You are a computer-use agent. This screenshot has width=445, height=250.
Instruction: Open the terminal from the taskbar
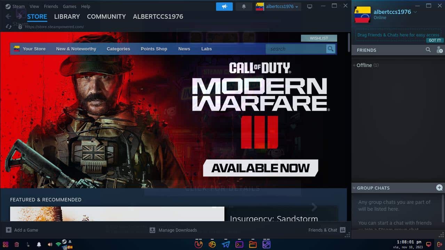coord(239,244)
